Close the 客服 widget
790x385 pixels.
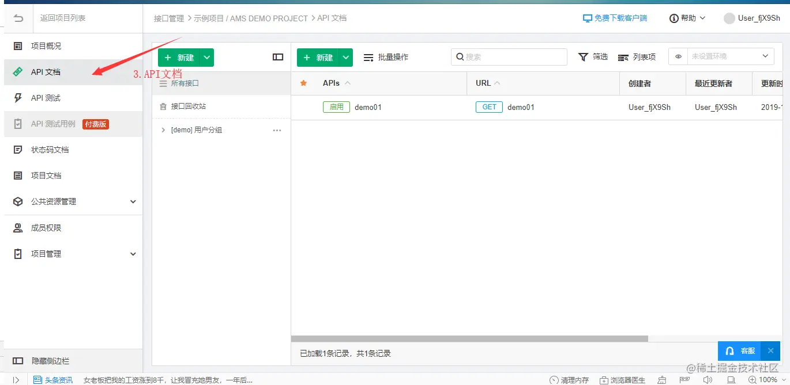770,350
